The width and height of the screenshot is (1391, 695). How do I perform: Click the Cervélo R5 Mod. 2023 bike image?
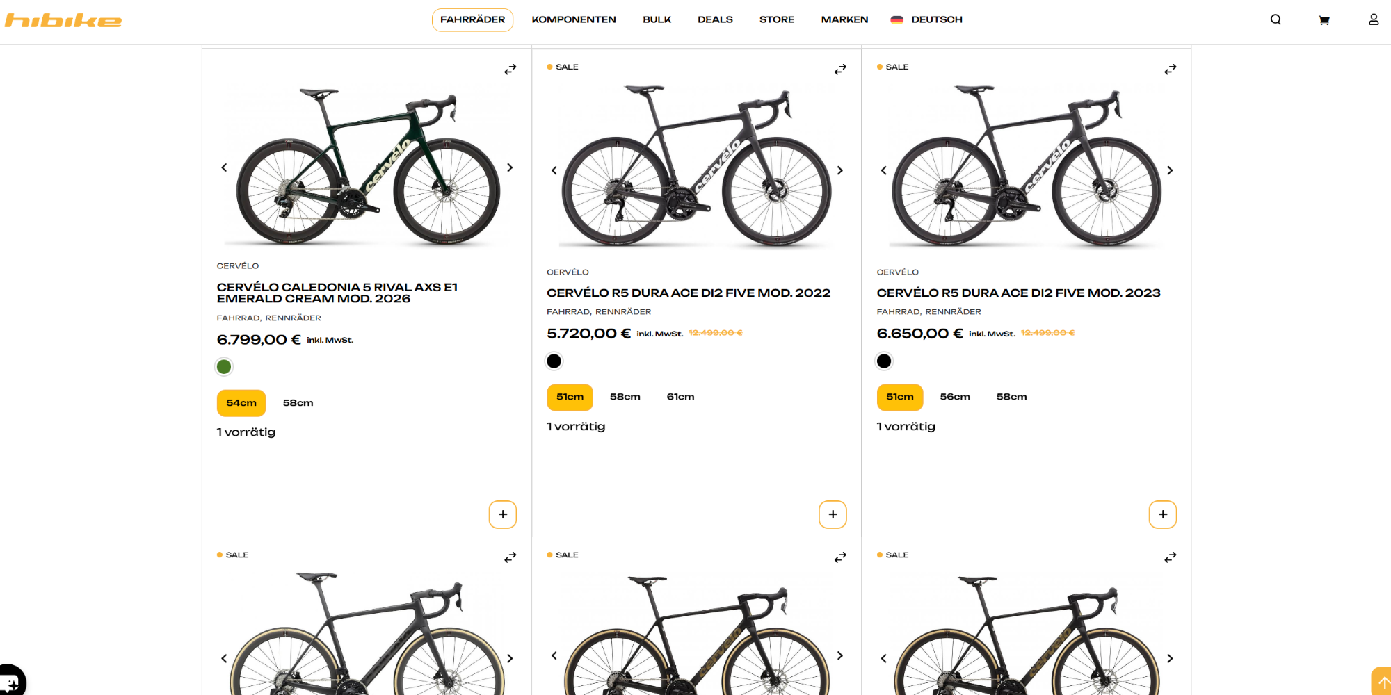point(1026,167)
